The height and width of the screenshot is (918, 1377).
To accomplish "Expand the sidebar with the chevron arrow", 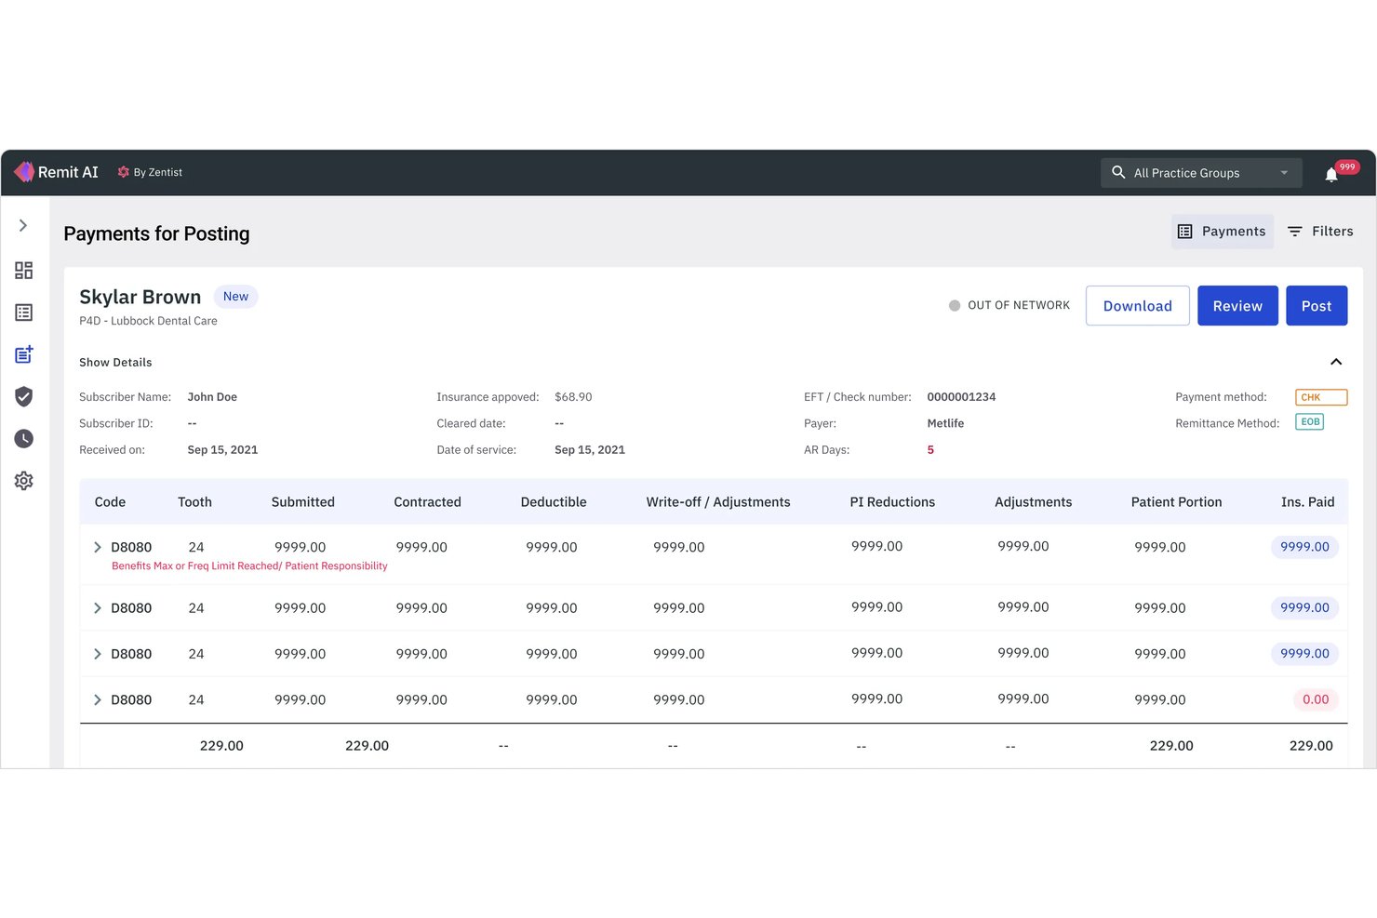I will [x=23, y=225].
